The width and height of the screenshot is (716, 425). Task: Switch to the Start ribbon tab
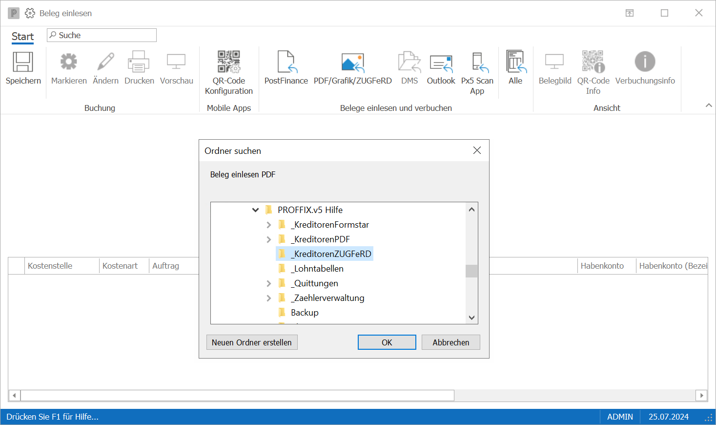tap(22, 37)
